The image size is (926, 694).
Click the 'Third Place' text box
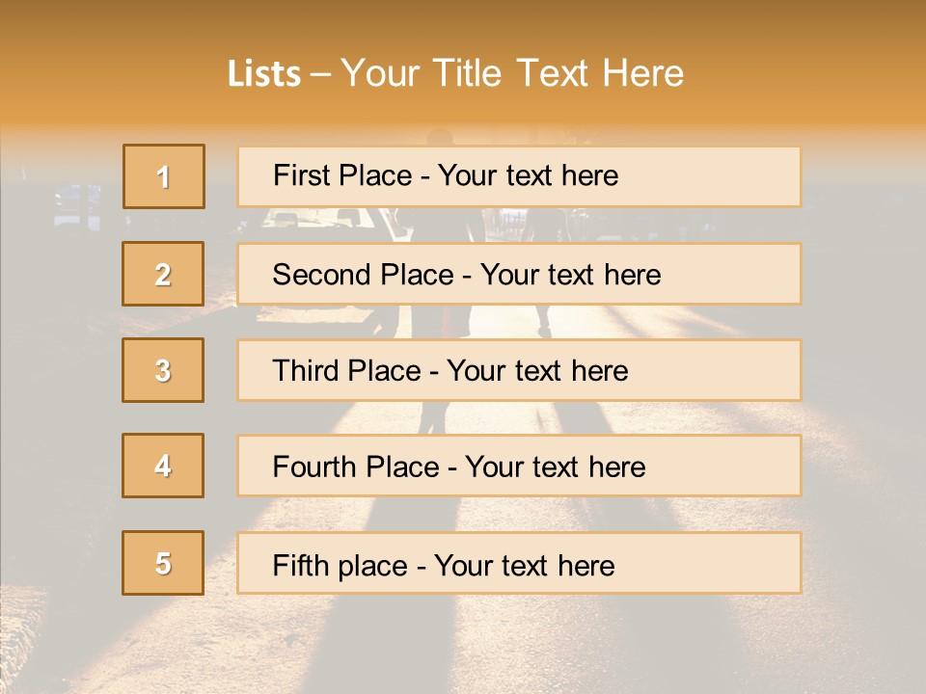(x=519, y=370)
